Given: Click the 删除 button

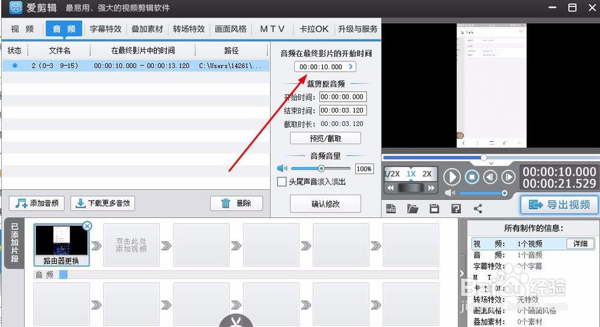Looking at the screenshot, I should click(236, 203).
